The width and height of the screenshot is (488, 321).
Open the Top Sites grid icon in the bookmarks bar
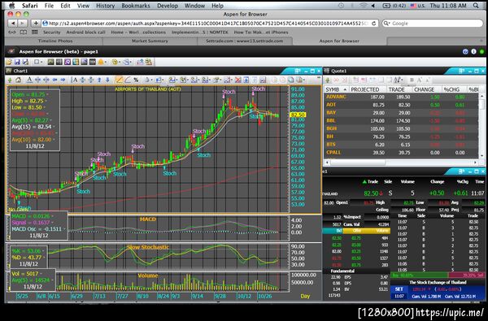pos(34,32)
